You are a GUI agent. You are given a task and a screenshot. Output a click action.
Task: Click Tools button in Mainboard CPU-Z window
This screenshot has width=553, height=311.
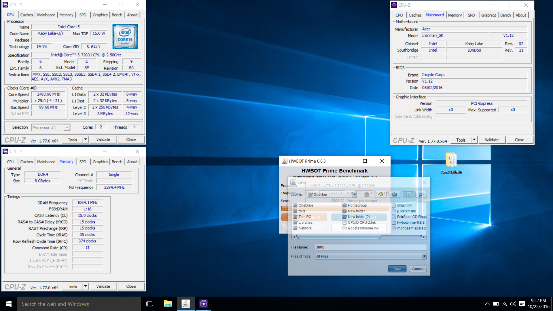pos(461,140)
